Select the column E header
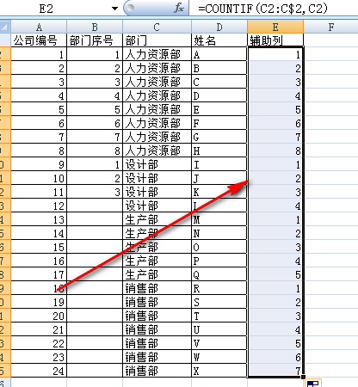 pos(275,27)
